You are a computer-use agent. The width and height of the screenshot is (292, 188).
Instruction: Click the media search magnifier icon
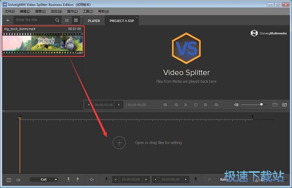(x=57, y=20)
